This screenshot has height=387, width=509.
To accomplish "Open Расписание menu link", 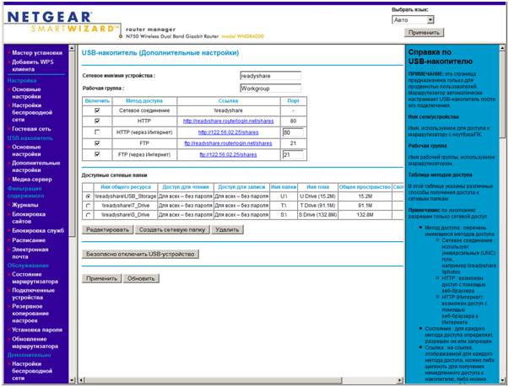I will pos(29,240).
